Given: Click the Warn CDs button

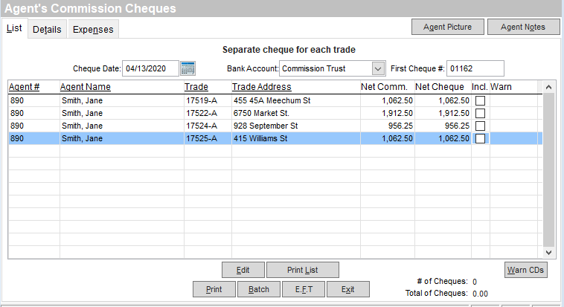Looking at the screenshot, I should click(x=525, y=269).
